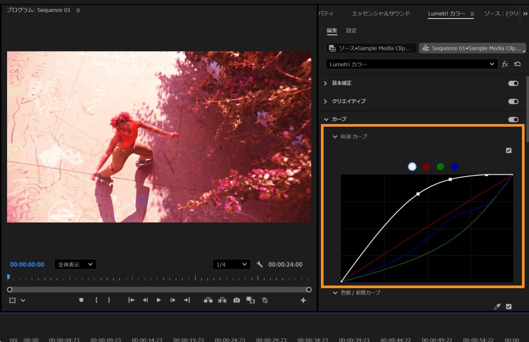Pick the eyedropper in Hue/Saturation curves

(x=497, y=307)
